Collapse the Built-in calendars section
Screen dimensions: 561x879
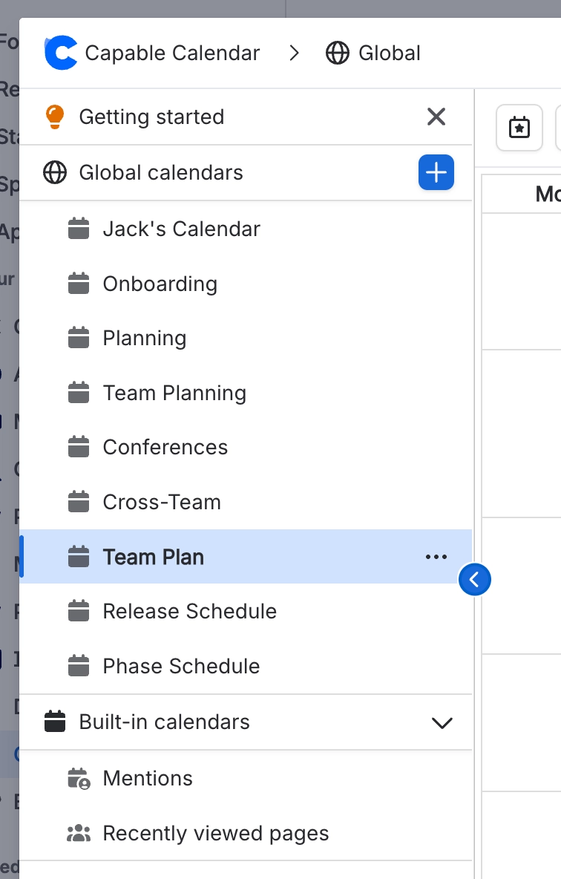[442, 722]
